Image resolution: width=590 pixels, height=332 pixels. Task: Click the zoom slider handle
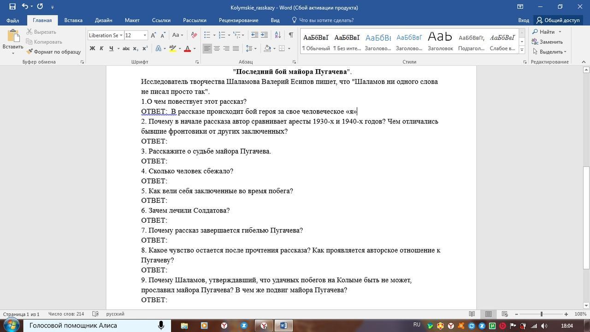(x=541, y=314)
